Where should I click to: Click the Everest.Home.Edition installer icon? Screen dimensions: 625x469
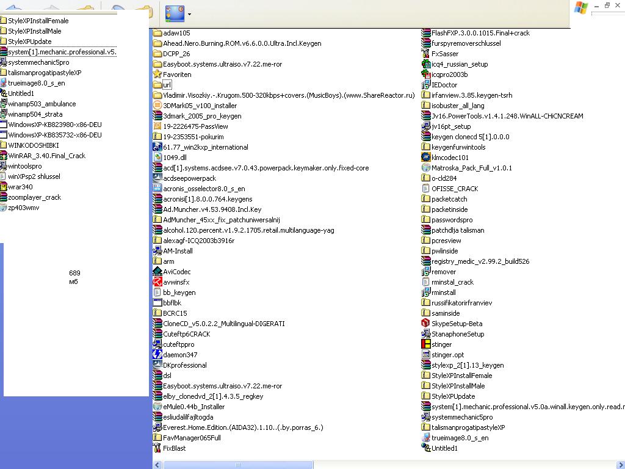157,427
